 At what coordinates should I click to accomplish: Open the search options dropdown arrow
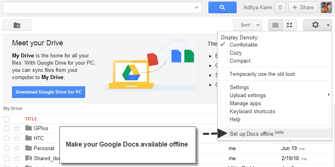click(x=196, y=8)
